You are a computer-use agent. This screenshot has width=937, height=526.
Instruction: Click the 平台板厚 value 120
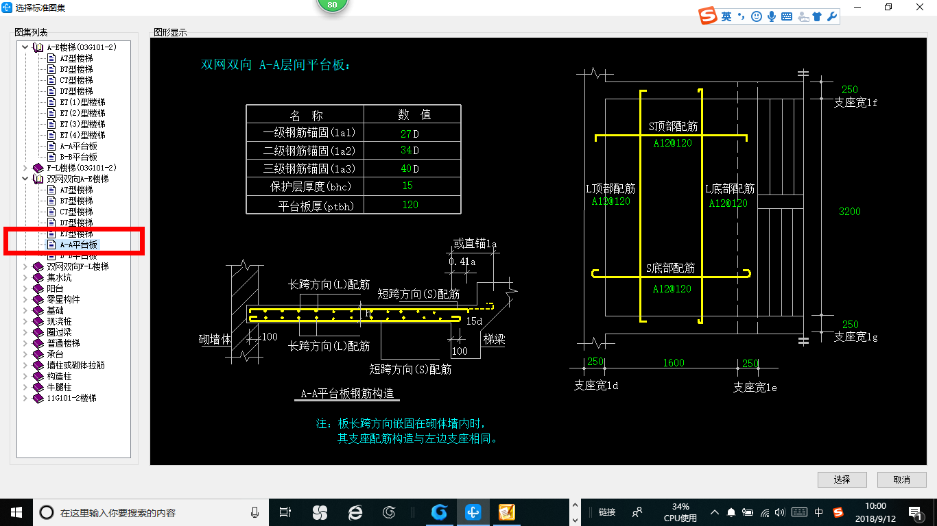point(410,205)
